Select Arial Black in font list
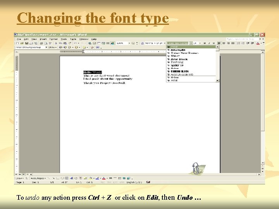The image size is (279, 209). (191, 59)
